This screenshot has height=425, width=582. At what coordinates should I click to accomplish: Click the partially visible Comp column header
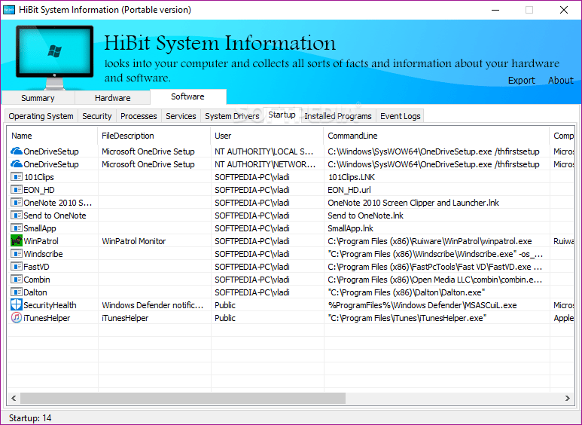(562, 136)
